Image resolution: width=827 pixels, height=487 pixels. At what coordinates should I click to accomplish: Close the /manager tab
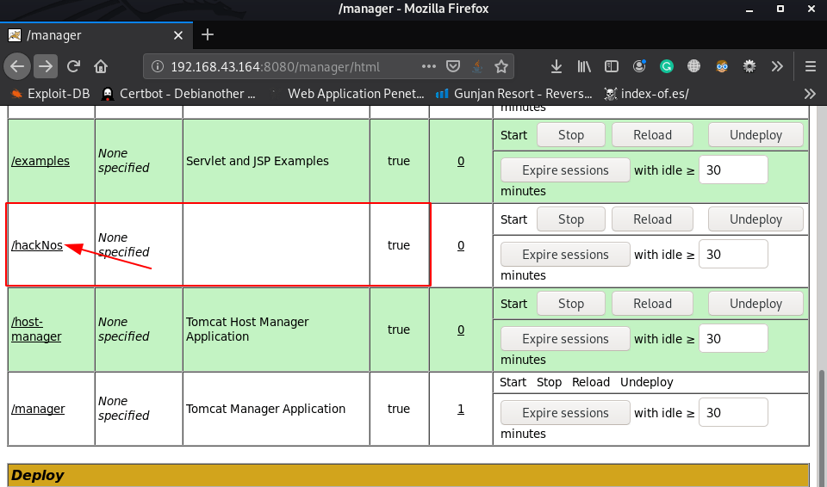(178, 35)
